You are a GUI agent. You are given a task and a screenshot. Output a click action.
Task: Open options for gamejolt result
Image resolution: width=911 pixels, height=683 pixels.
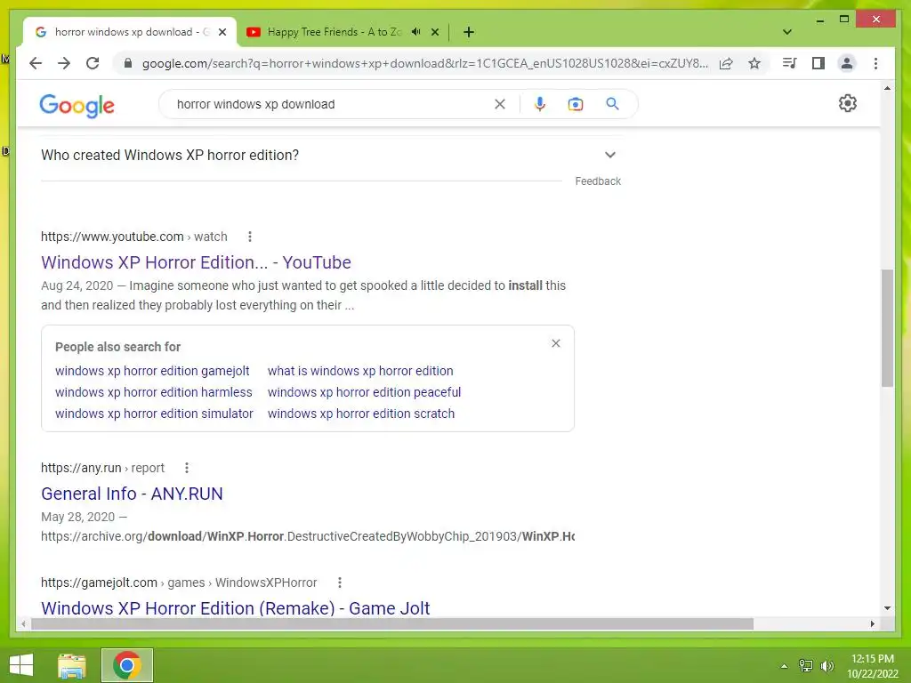click(x=339, y=583)
